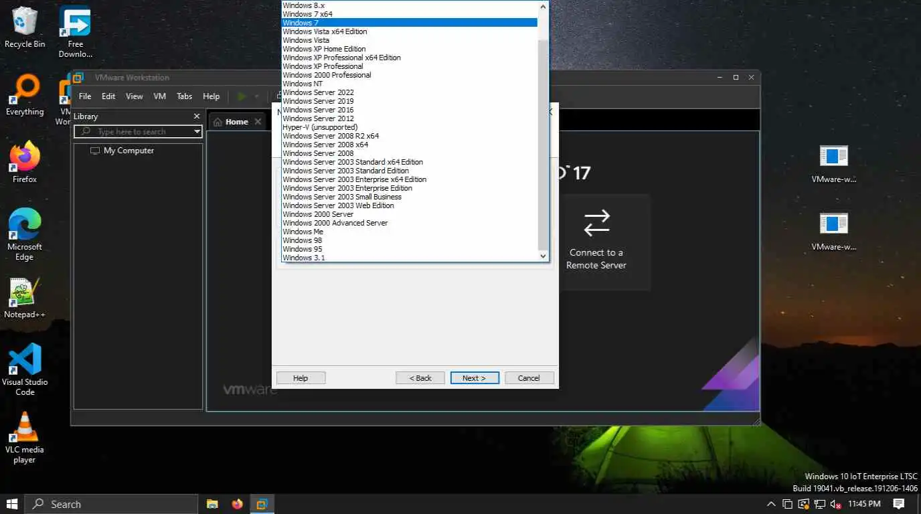Viewport: 921px width, 514px height.
Task: Pick Hyper-V (unsupported) from the list
Action: (409, 127)
